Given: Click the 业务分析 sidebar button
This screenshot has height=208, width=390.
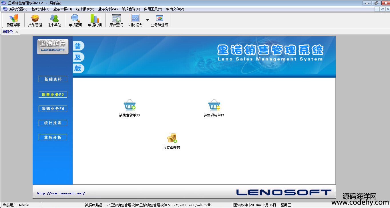Looking at the screenshot, I should (x=53, y=137).
